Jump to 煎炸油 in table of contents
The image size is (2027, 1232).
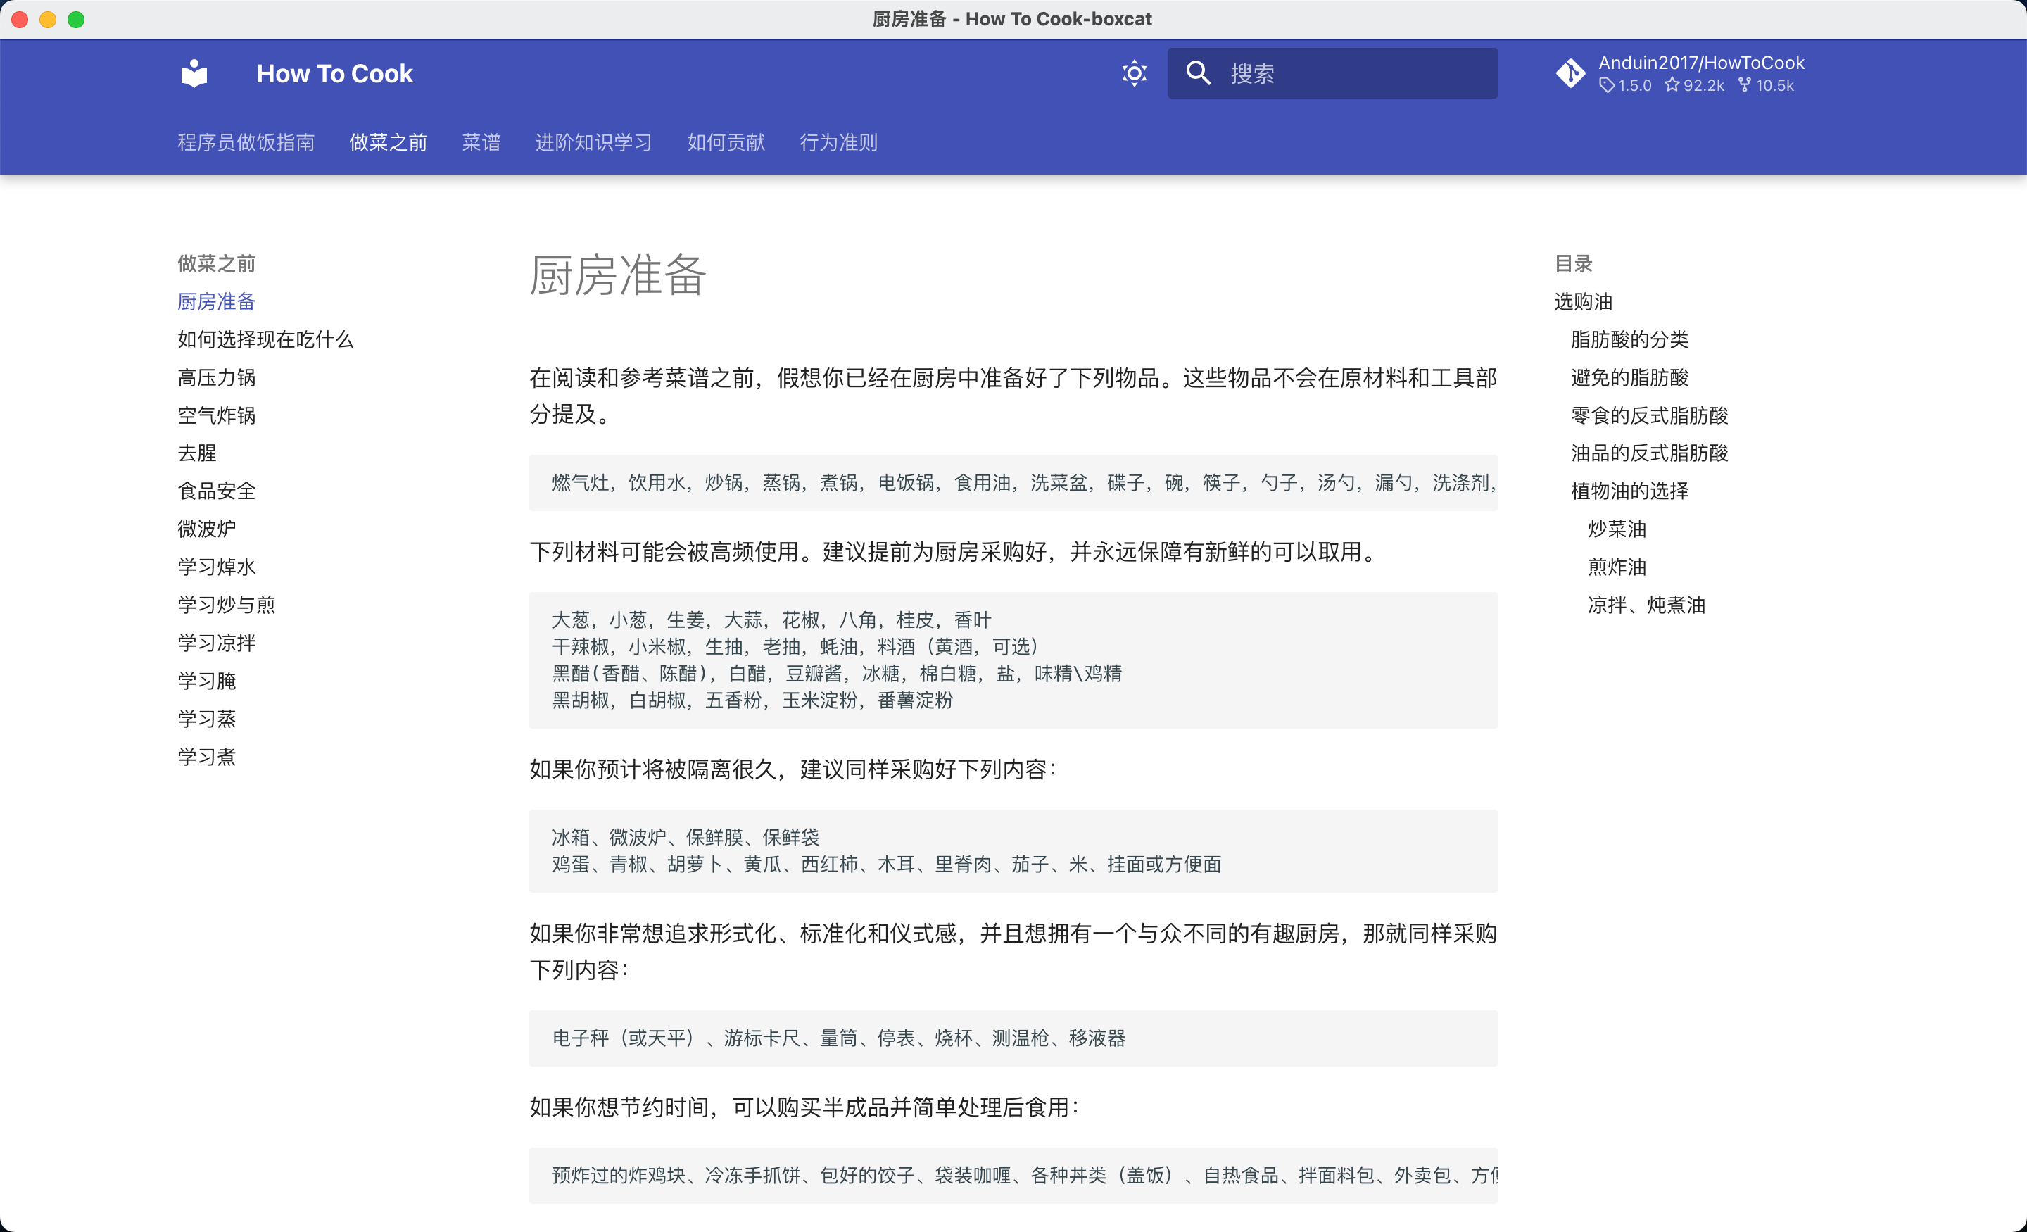point(1617,567)
